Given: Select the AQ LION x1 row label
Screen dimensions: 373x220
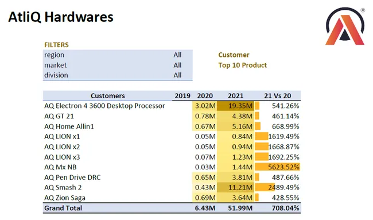Looking at the screenshot, I should (x=62, y=137).
